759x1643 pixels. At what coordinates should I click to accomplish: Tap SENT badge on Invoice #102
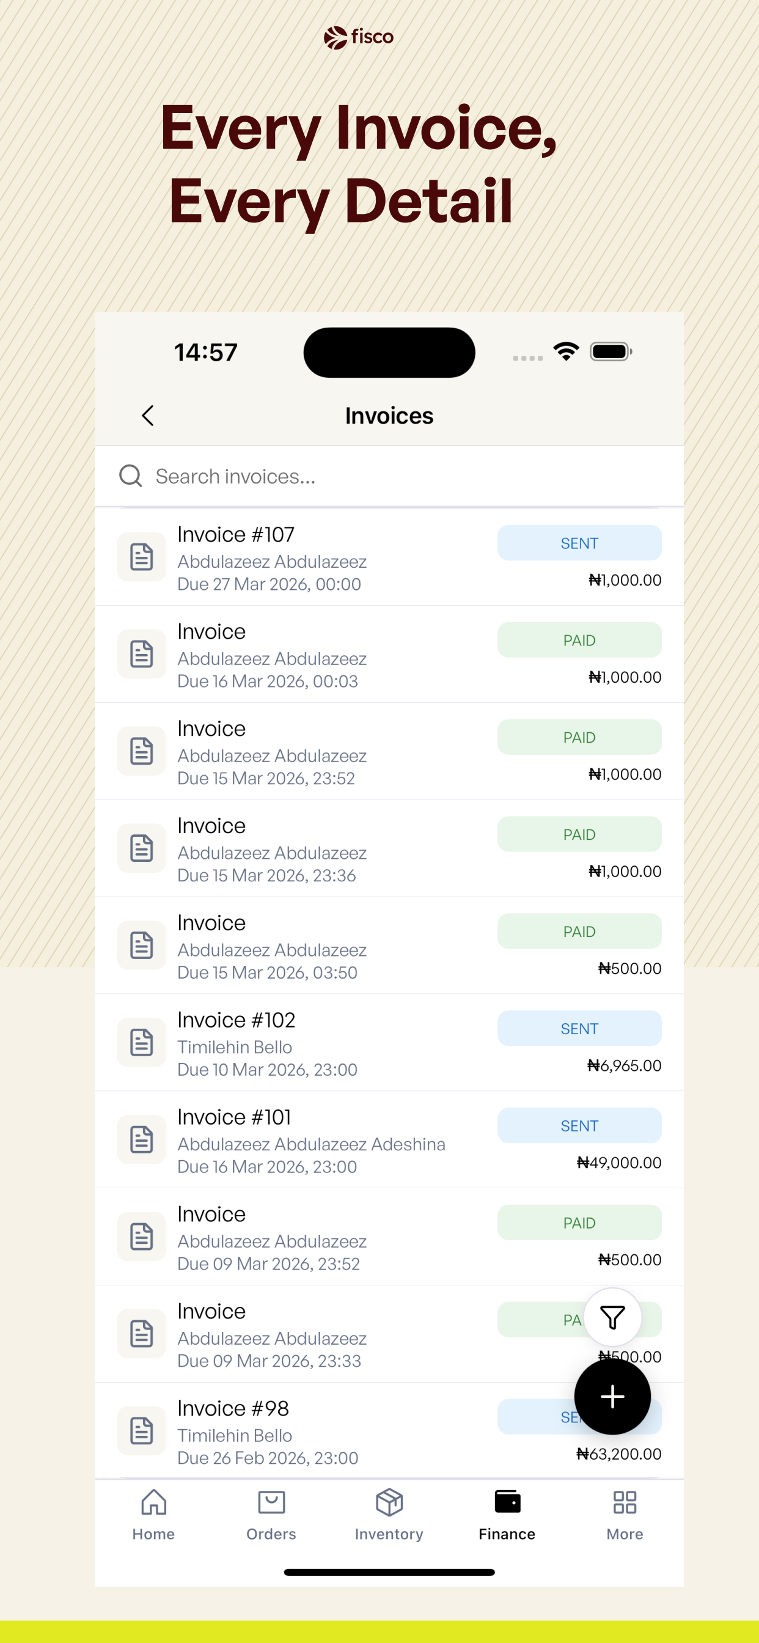(x=579, y=1028)
